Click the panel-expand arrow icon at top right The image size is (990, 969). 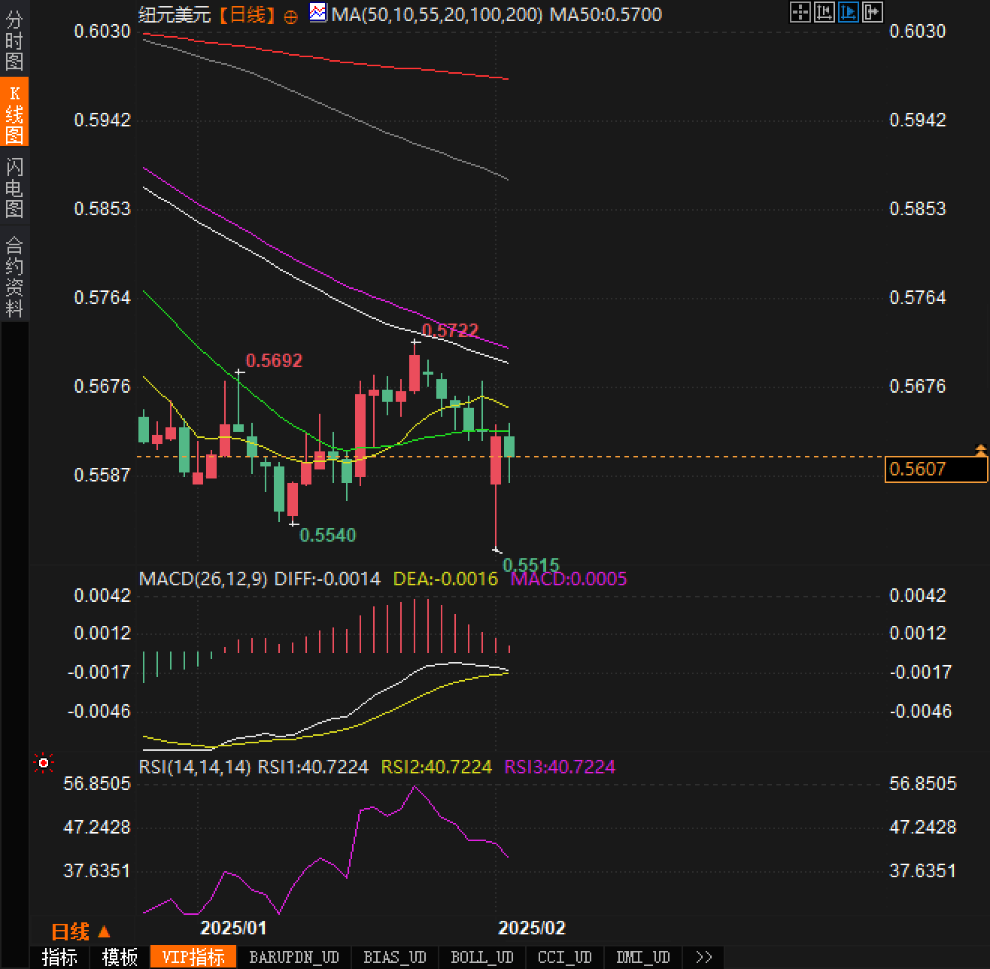pos(872,12)
